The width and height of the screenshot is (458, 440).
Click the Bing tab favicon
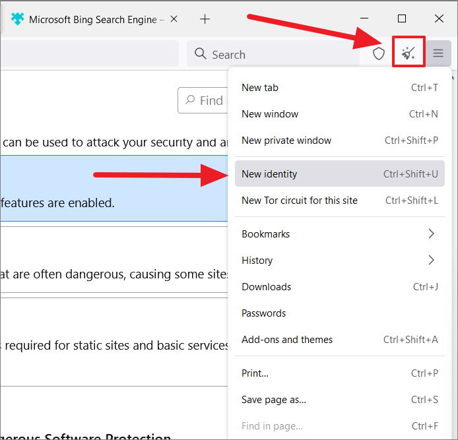18,19
